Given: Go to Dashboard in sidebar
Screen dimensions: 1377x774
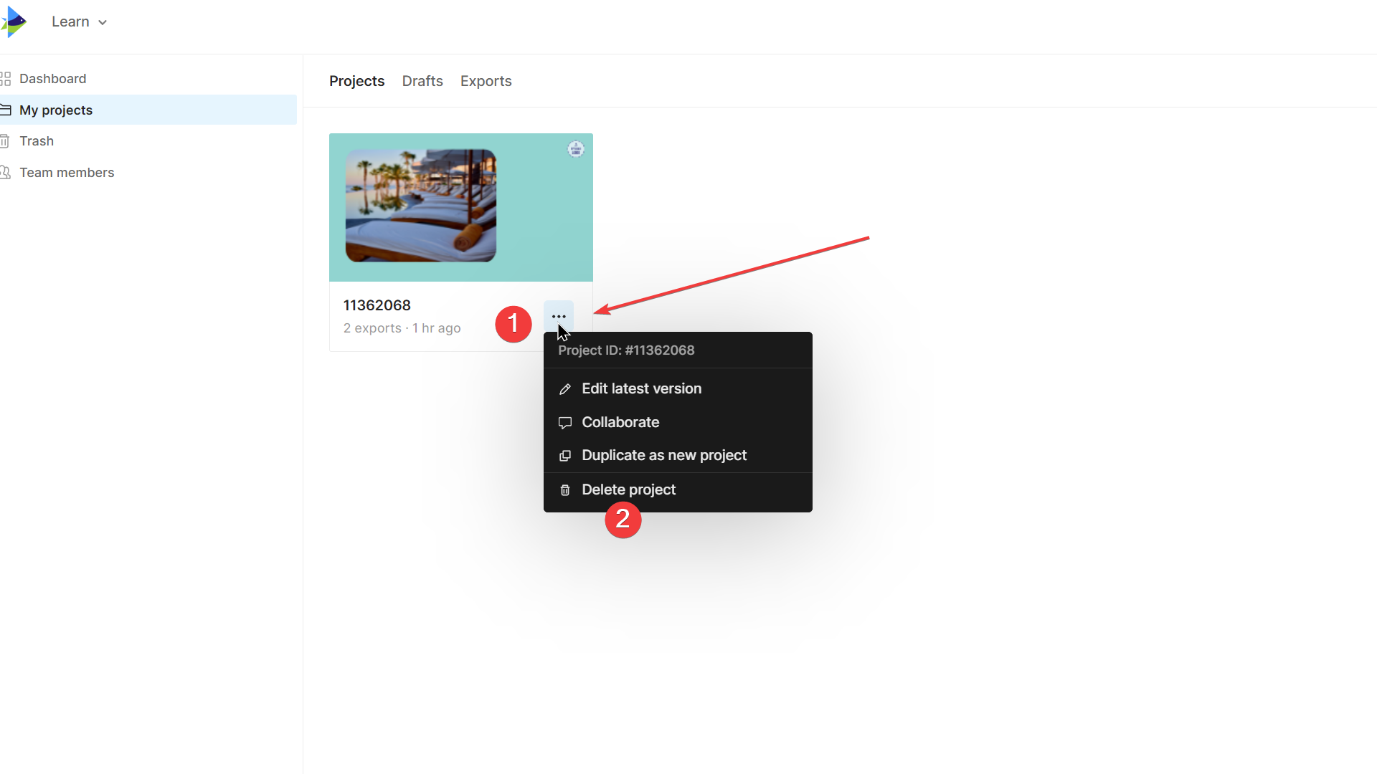Looking at the screenshot, I should [52, 79].
